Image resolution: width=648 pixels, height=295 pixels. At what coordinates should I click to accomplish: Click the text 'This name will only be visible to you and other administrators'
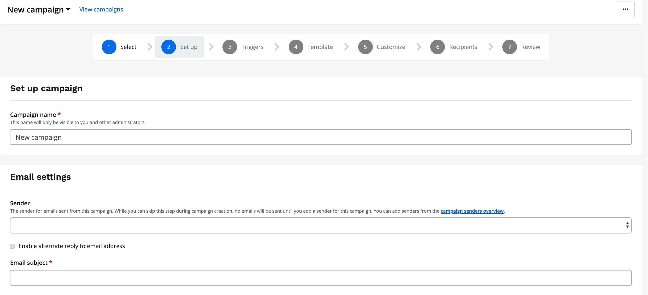(77, 122)
